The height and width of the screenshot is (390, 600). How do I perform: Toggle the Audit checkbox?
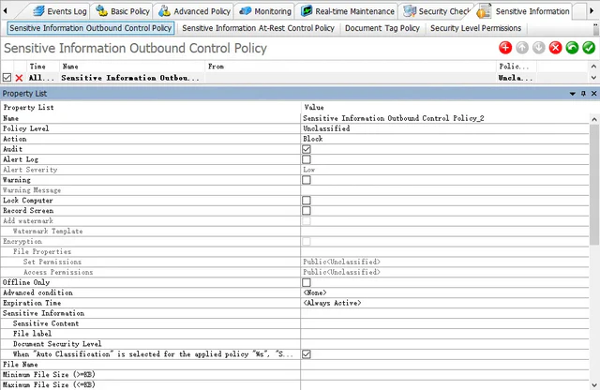pyautogui.click(x=307, y=149)
